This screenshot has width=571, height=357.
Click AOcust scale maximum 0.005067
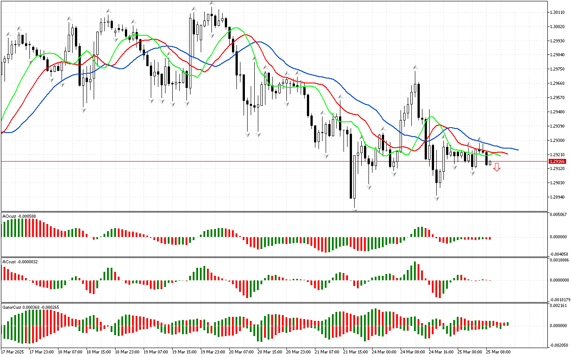559,215
